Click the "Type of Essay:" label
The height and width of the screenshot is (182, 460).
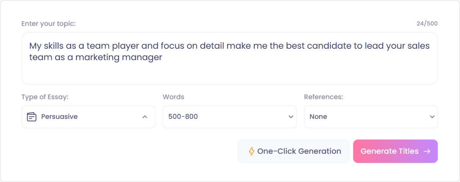point(45,97)
